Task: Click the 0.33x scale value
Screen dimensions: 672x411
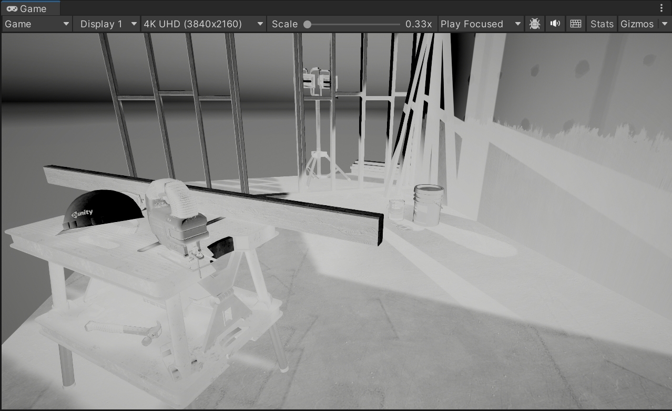Action: [419, 24]
